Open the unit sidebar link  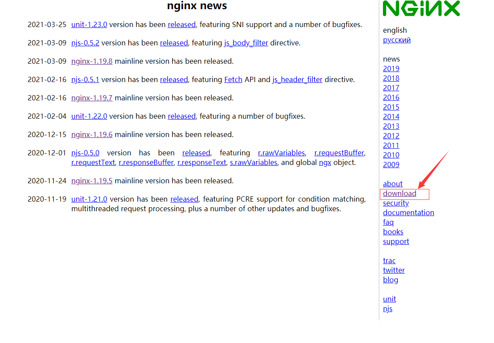390,299
